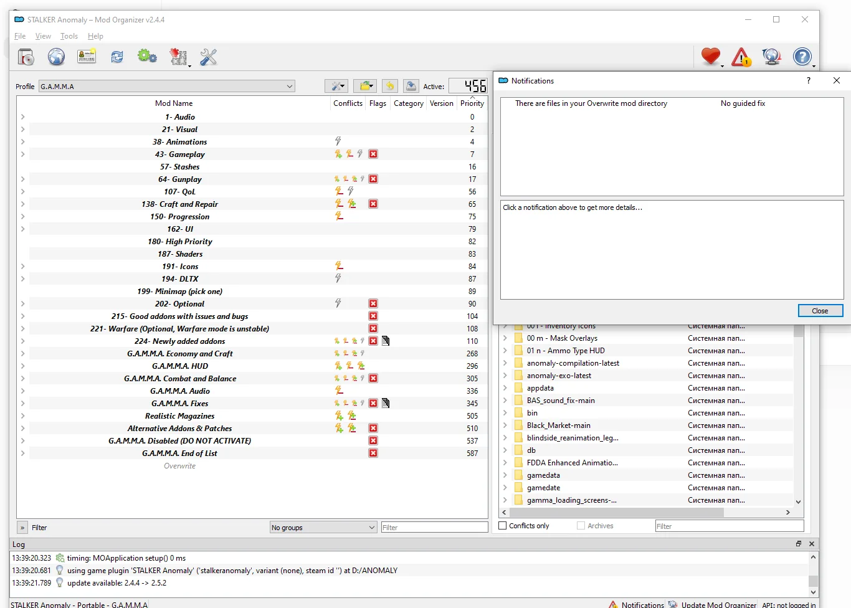Click the folder icon next to appdata

[518, 388]
